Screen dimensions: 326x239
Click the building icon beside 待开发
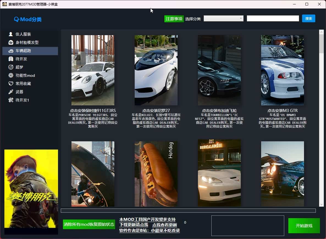(11, 59)
